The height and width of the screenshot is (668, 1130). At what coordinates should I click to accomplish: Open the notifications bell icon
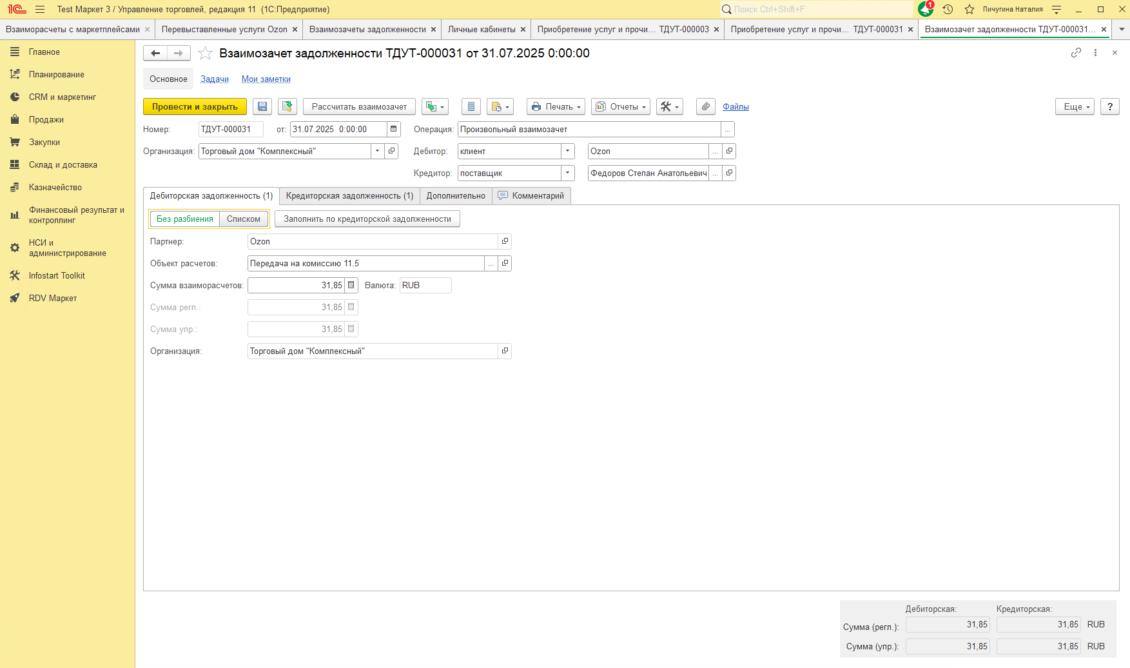[926, 9]
